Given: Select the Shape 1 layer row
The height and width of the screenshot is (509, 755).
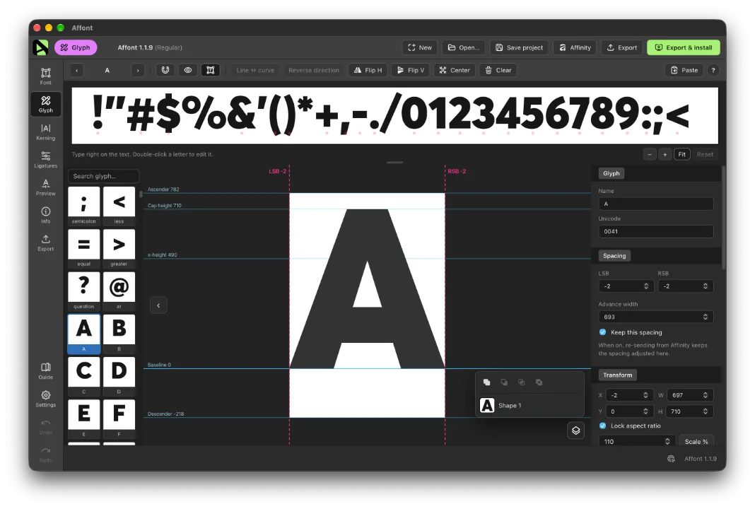Looking at the screenshot, I should (529, 406).
